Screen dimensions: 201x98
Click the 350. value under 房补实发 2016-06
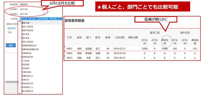(x=175, y=49)
